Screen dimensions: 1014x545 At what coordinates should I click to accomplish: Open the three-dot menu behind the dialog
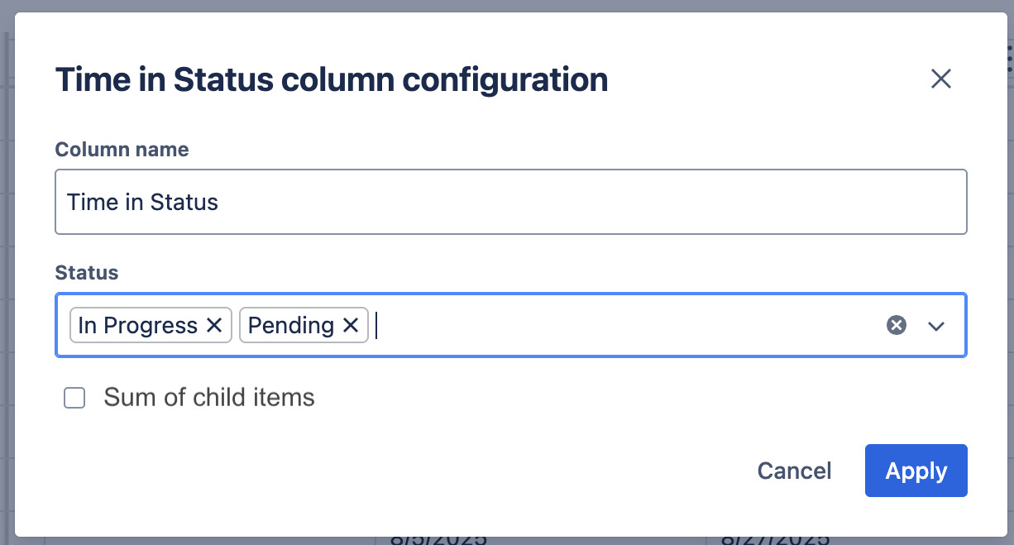(1010, 60)
